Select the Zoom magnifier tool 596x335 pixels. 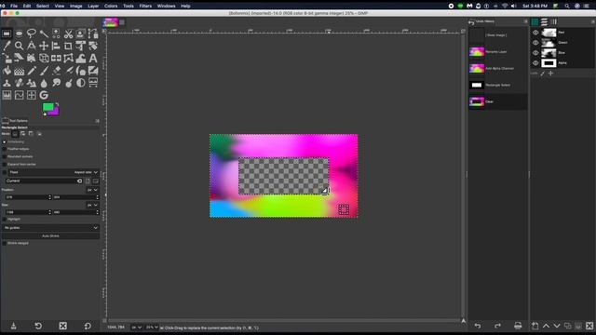point(19,46)
